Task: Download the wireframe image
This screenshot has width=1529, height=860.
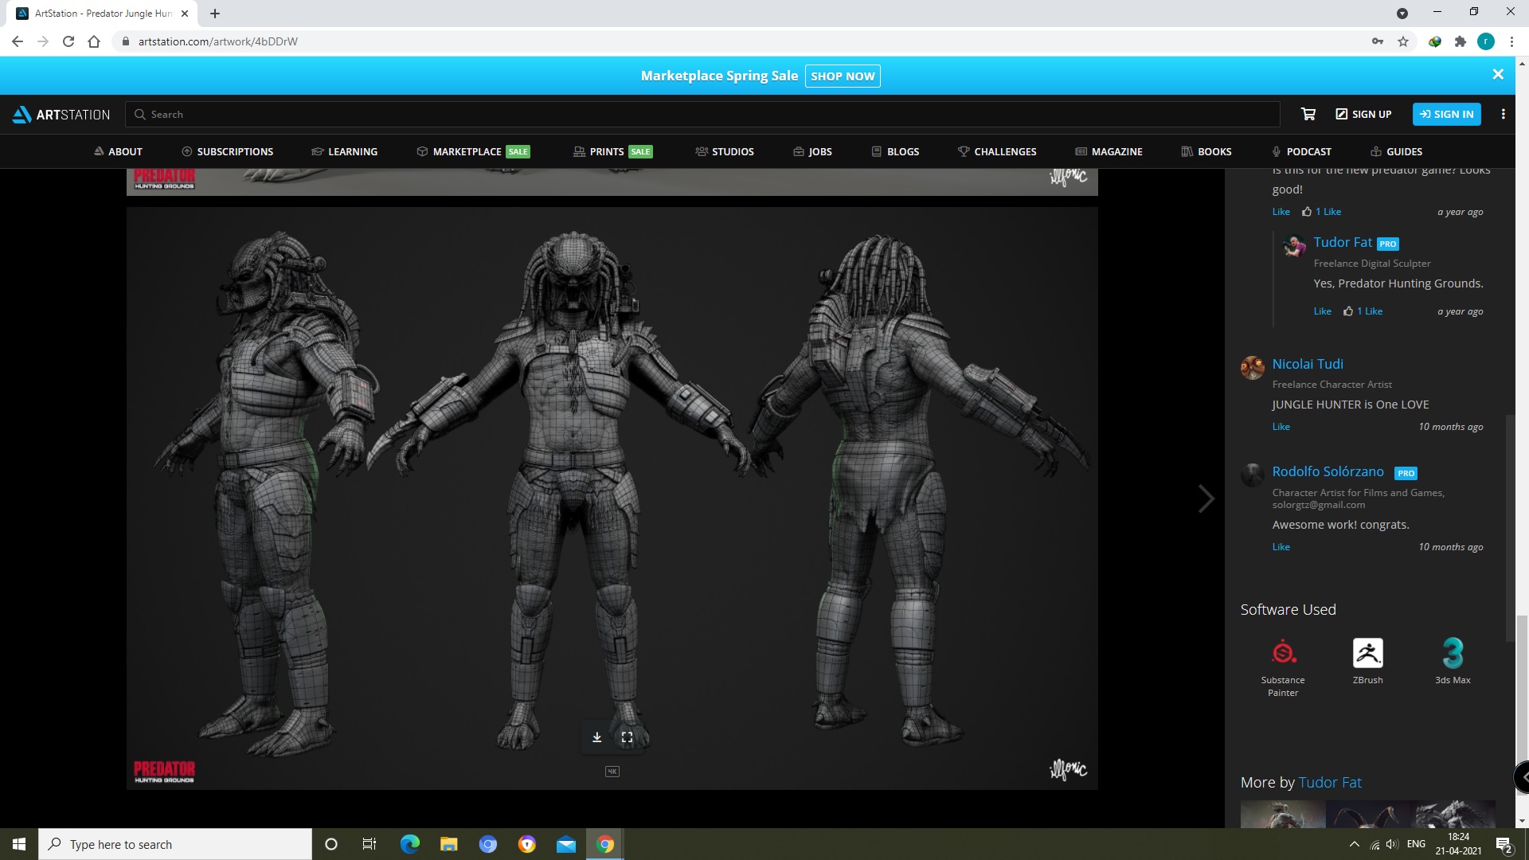Action: (x=596, y=737)
